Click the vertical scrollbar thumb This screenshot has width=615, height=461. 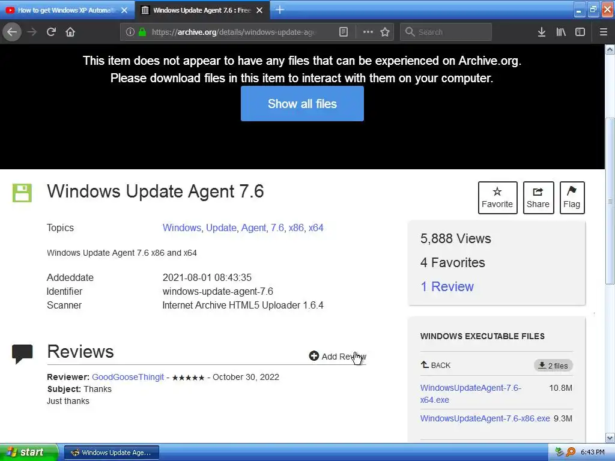(x=610, y=201)
